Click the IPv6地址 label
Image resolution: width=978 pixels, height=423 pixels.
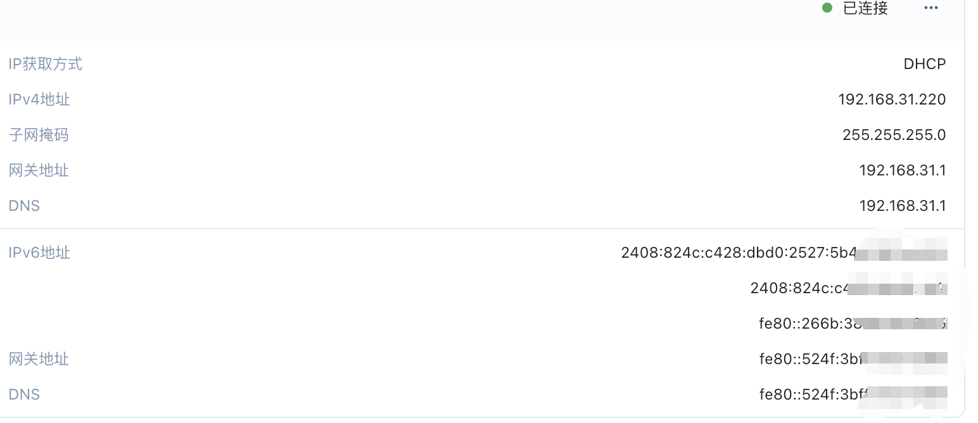click(39, 253)
